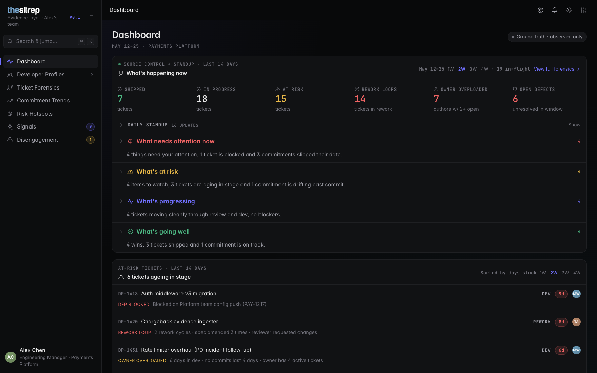
Task: Open settings sliders icon in top bar
Action: click(583, 10)
